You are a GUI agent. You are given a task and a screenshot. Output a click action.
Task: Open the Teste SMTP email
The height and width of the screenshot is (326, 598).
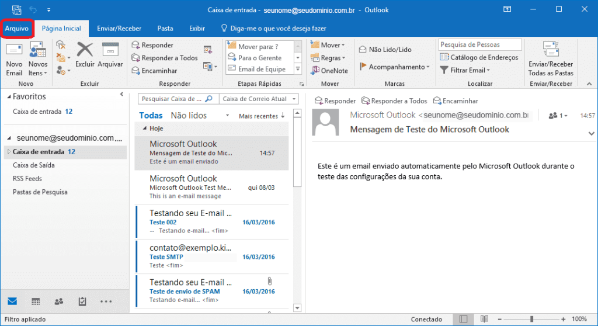[212, 256]
